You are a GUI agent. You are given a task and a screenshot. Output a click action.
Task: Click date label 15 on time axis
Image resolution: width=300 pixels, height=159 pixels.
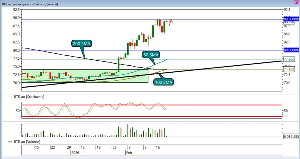(37, 148)
